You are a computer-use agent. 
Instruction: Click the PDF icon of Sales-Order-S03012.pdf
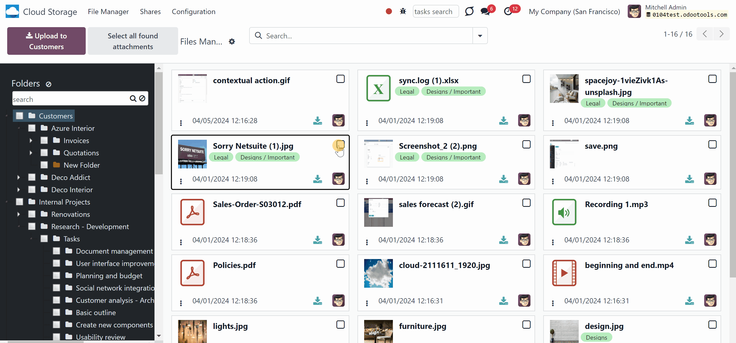192,212
